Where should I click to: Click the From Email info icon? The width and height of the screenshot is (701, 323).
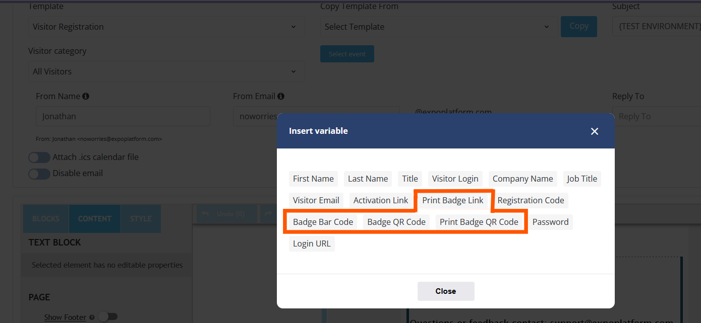(281, 96)
